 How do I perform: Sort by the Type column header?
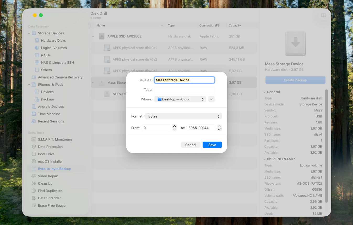(181, 25)
